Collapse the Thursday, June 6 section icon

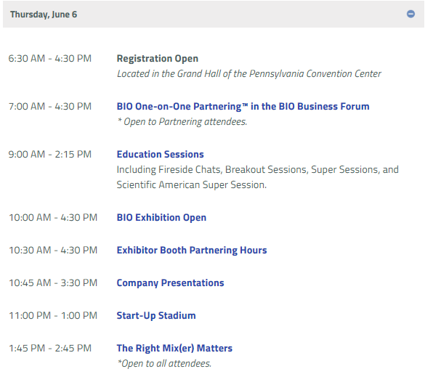(x=410, y=14)
